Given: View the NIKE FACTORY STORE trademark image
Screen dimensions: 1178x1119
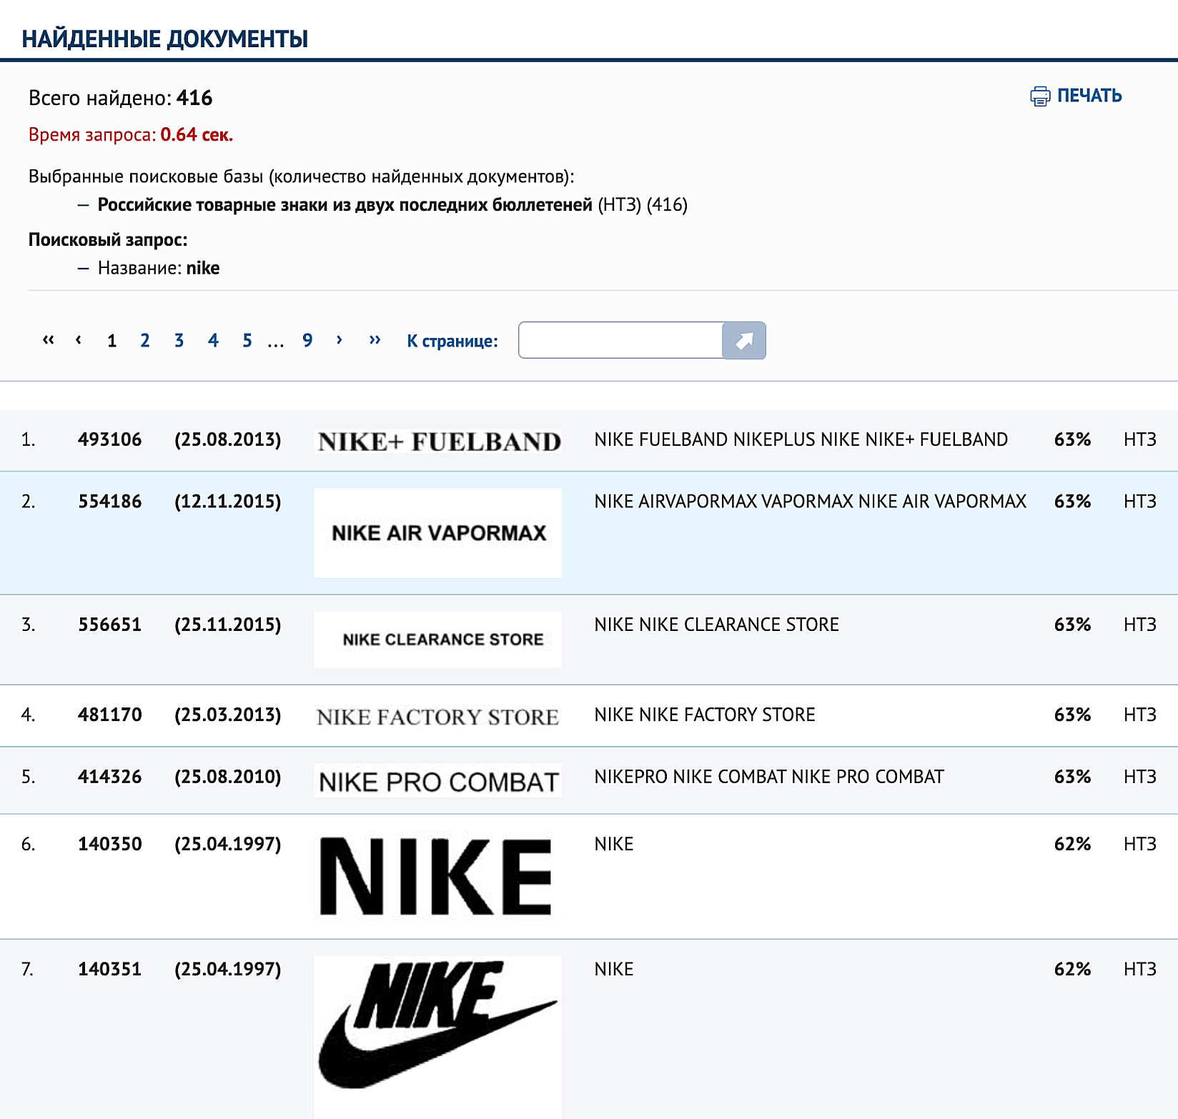Looking at the screenshot, I should pos(438,717).
